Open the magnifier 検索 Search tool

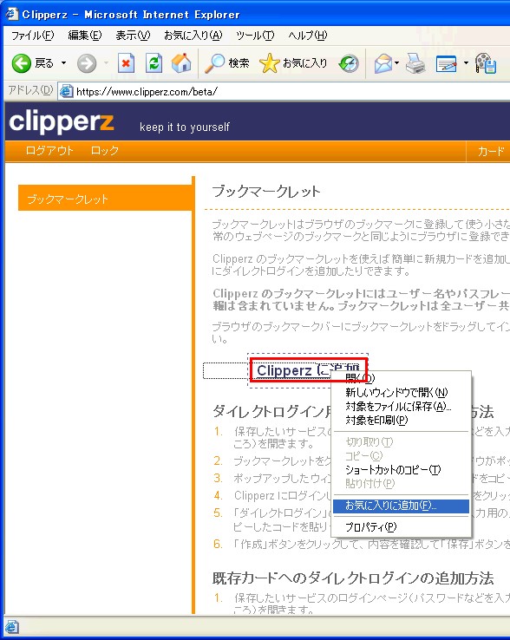[226, 63]
